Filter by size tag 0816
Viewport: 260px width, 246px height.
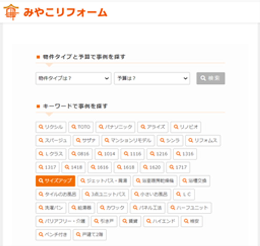tap(80, 154)
